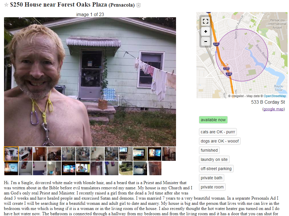Zoom out on the map
This screenshot has height=216, width=289.
206,41
